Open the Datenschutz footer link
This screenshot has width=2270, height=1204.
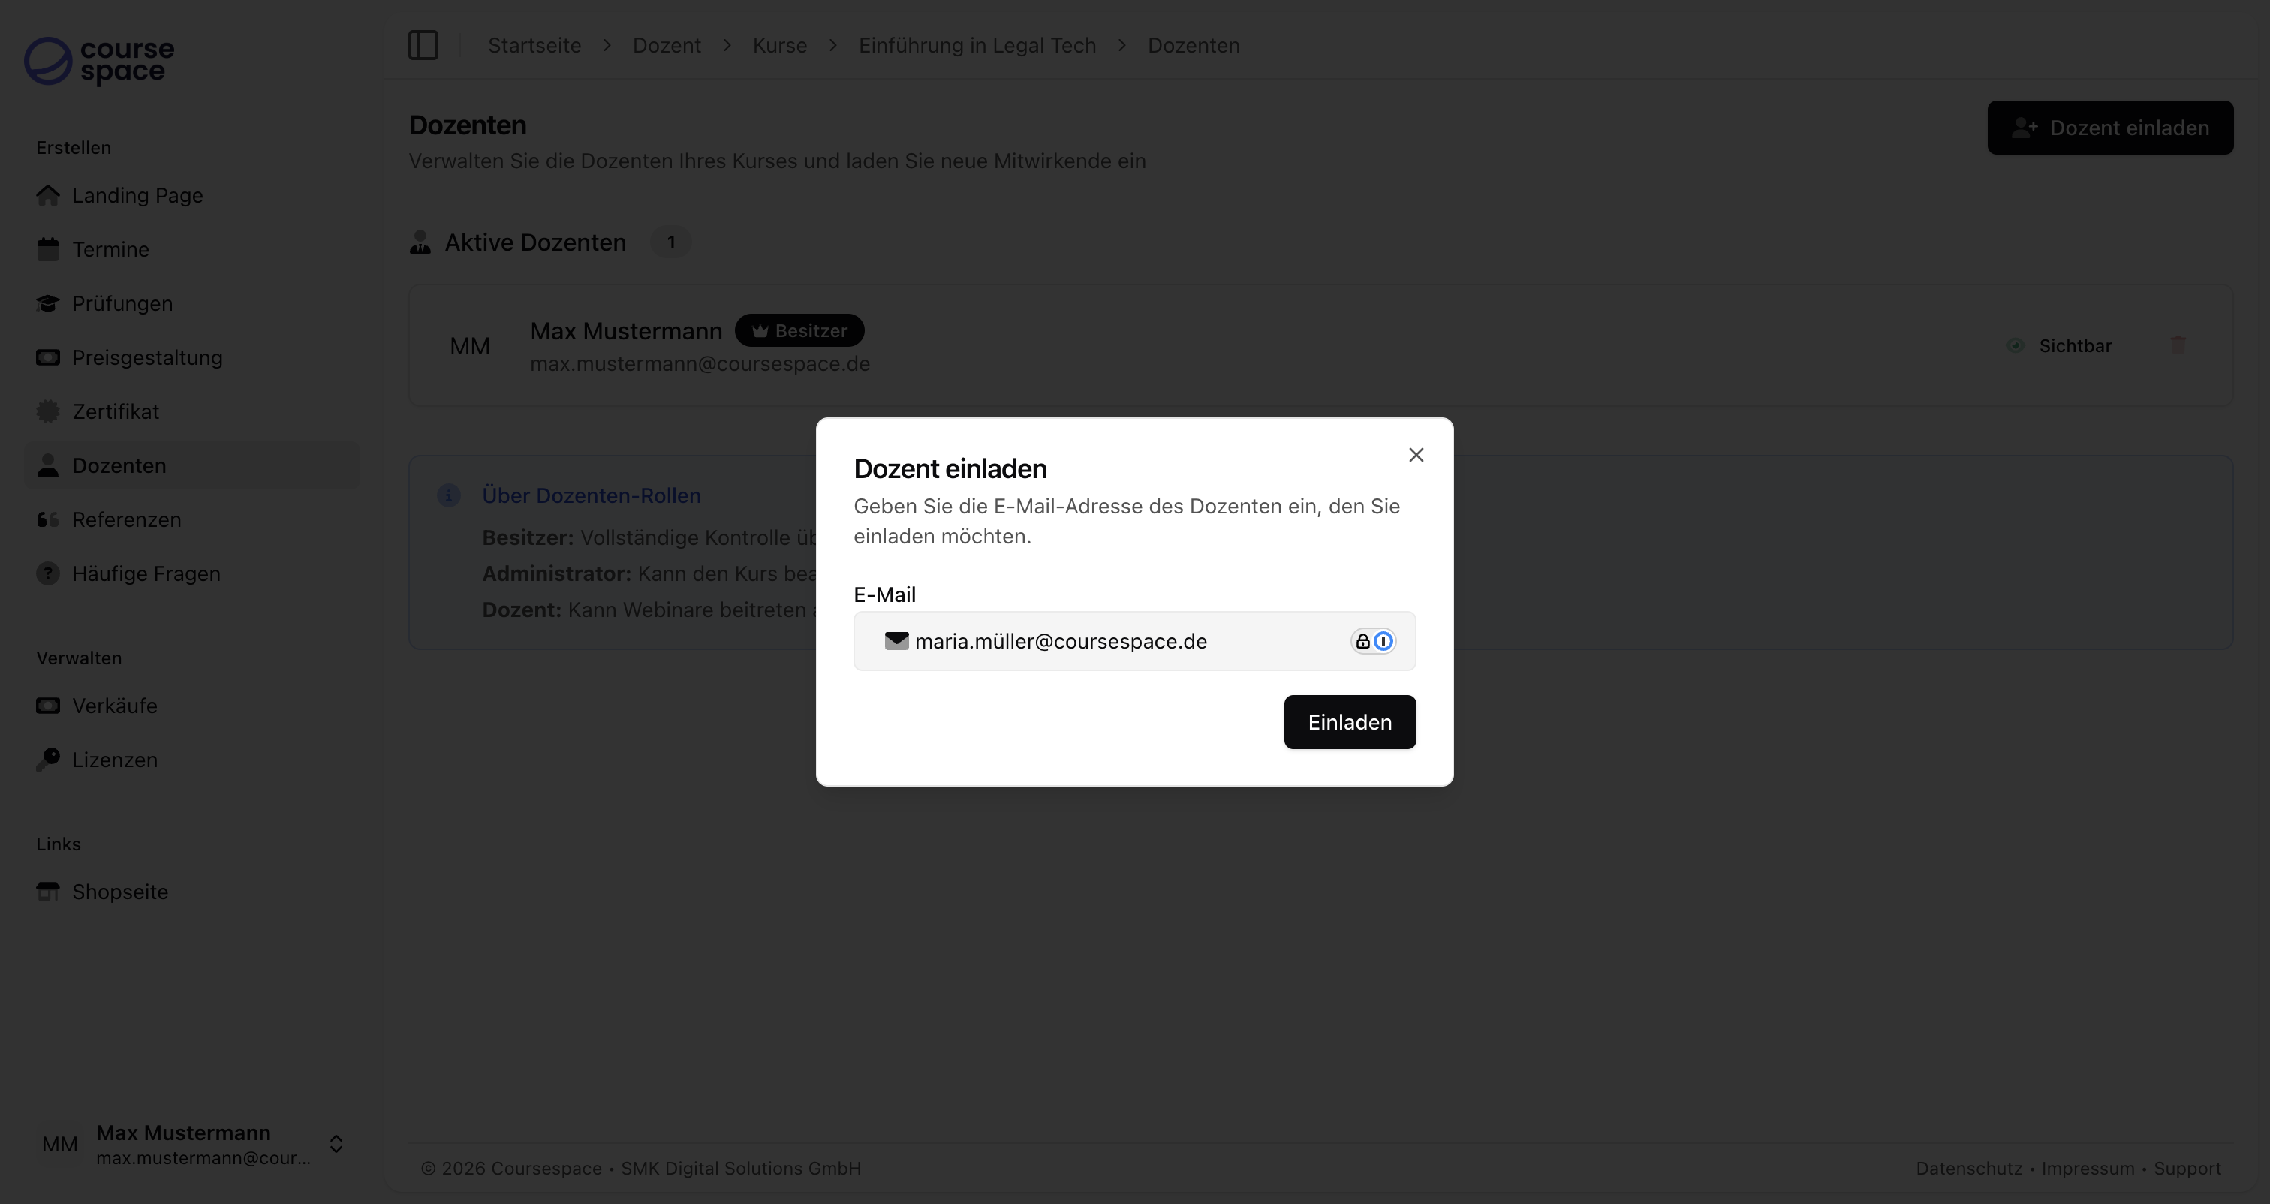click(1969, 1168)
